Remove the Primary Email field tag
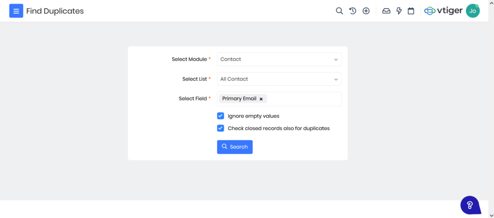 coord(261,99)
